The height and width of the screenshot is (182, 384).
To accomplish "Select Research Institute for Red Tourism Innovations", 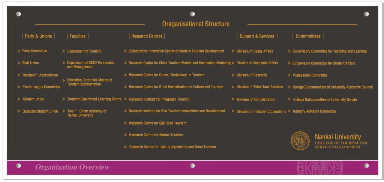I will pyautogui.click(x=177, y=111).
